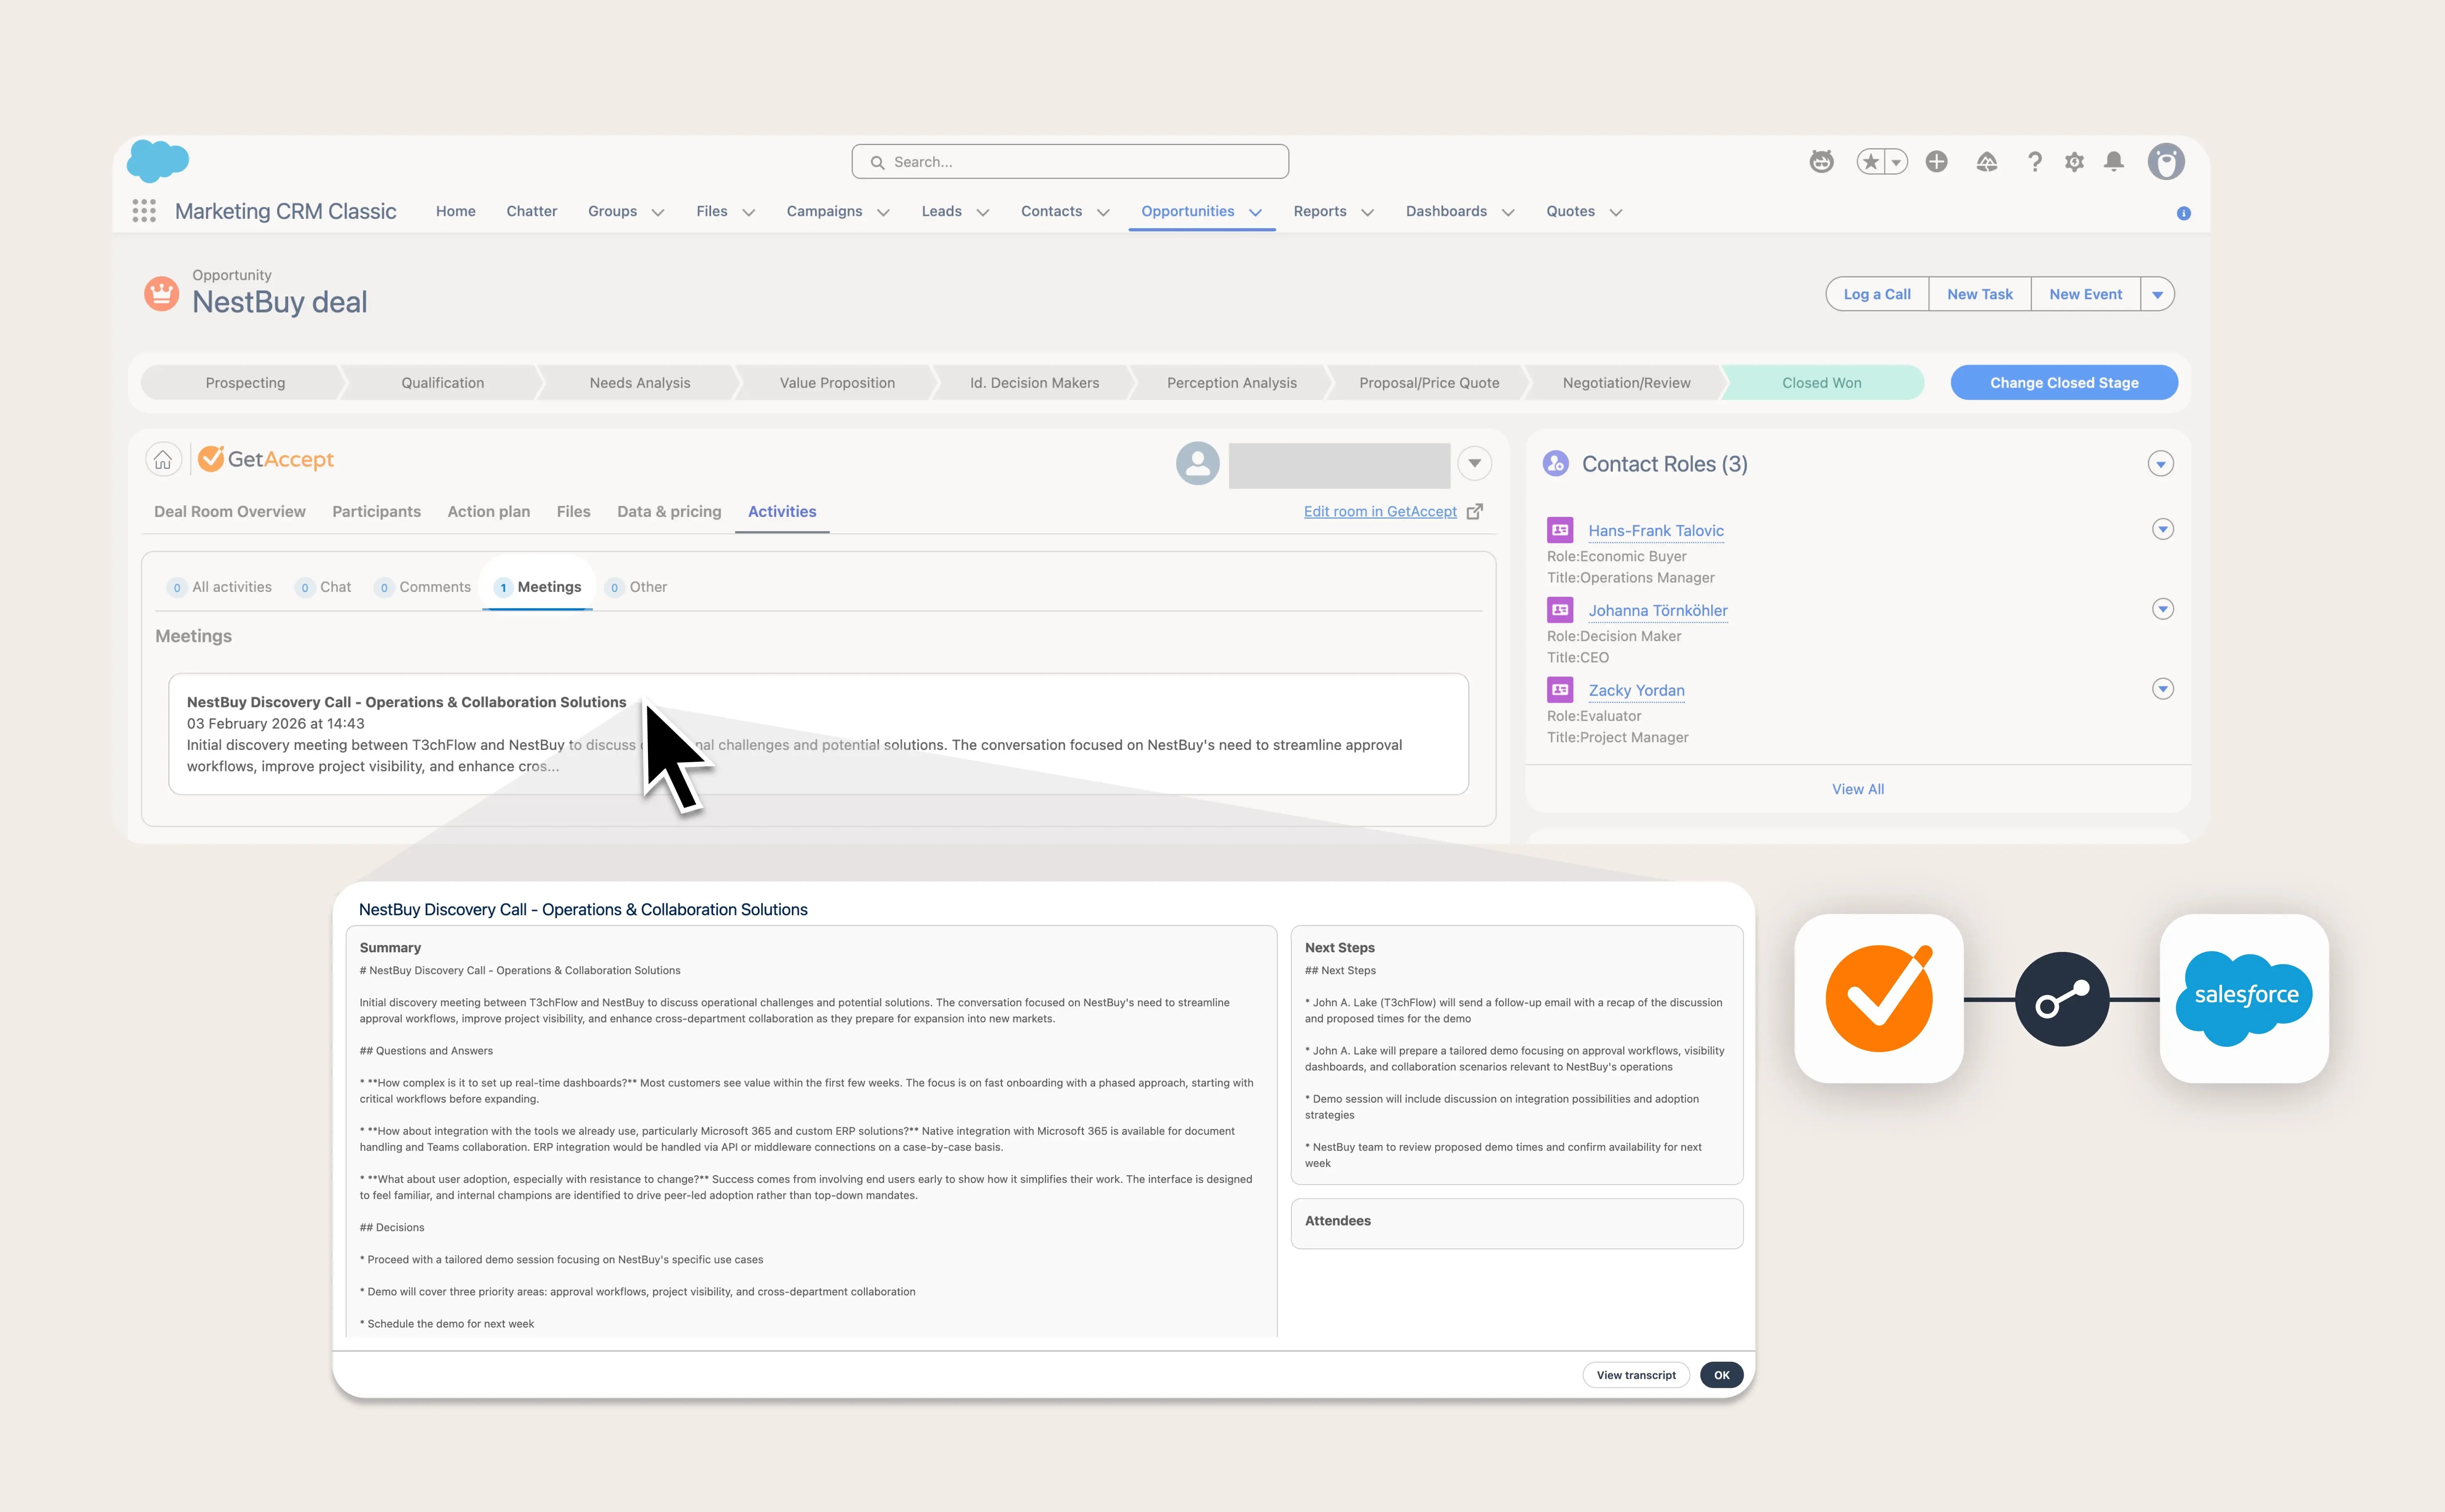Click the View transcript button
This screenshot has height=1512, width=2445.
coord(1636,1375)
